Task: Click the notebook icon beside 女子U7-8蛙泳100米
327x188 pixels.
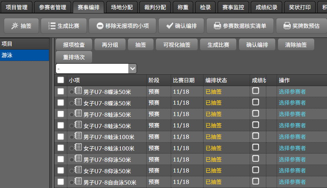Action: click(x=78, y=148)
